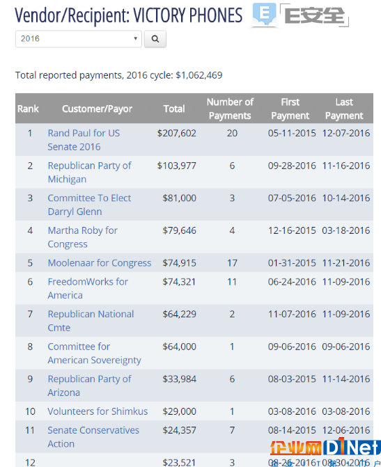Open Committee for American Sovereignty link
The height and width of the screenshot is (467, 381).
coord(94,354)
